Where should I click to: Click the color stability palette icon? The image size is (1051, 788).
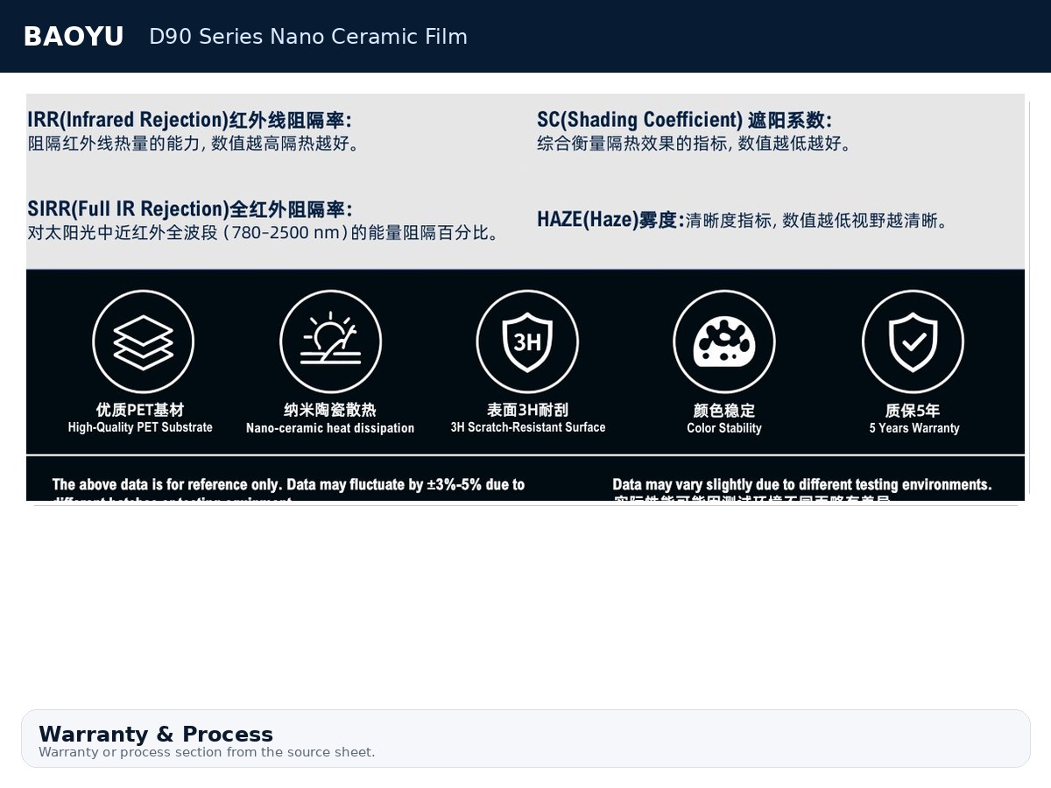724,341
